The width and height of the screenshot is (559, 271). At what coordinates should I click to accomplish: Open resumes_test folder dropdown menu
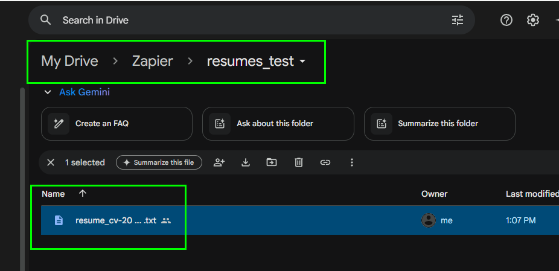click(257, 62)
